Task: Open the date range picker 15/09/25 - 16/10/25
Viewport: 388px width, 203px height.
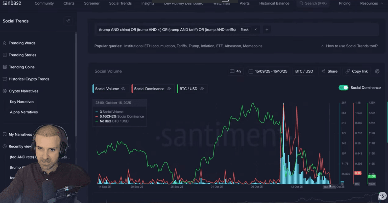Action: (x=268, y=71)
